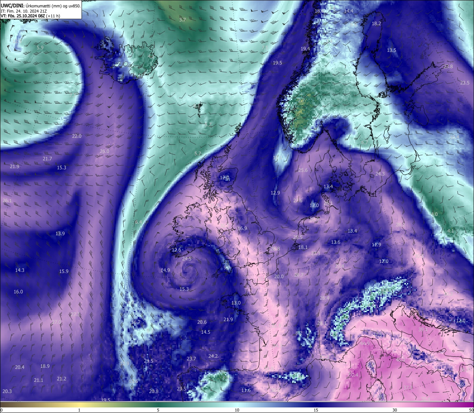Click the 20.3 value label
Image resolution: width=474 pixels, height=413 pixels.
[7, 392]
